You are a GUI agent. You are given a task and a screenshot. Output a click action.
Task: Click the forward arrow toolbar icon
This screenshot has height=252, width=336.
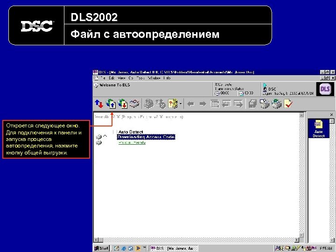pos(203,104)
